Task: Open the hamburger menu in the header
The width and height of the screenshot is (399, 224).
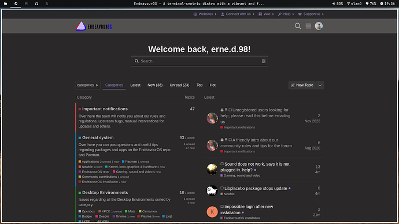Action: [x=308, y=26]
